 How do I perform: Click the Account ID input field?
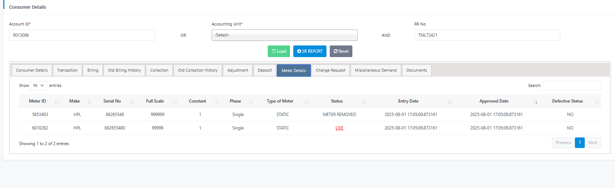coord(82,35)
